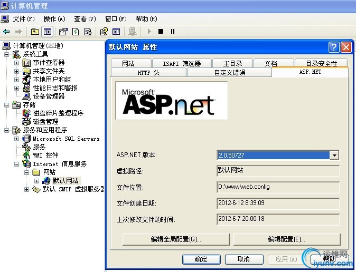Select 磁盘碎片整理程序 in the tree

58,113
